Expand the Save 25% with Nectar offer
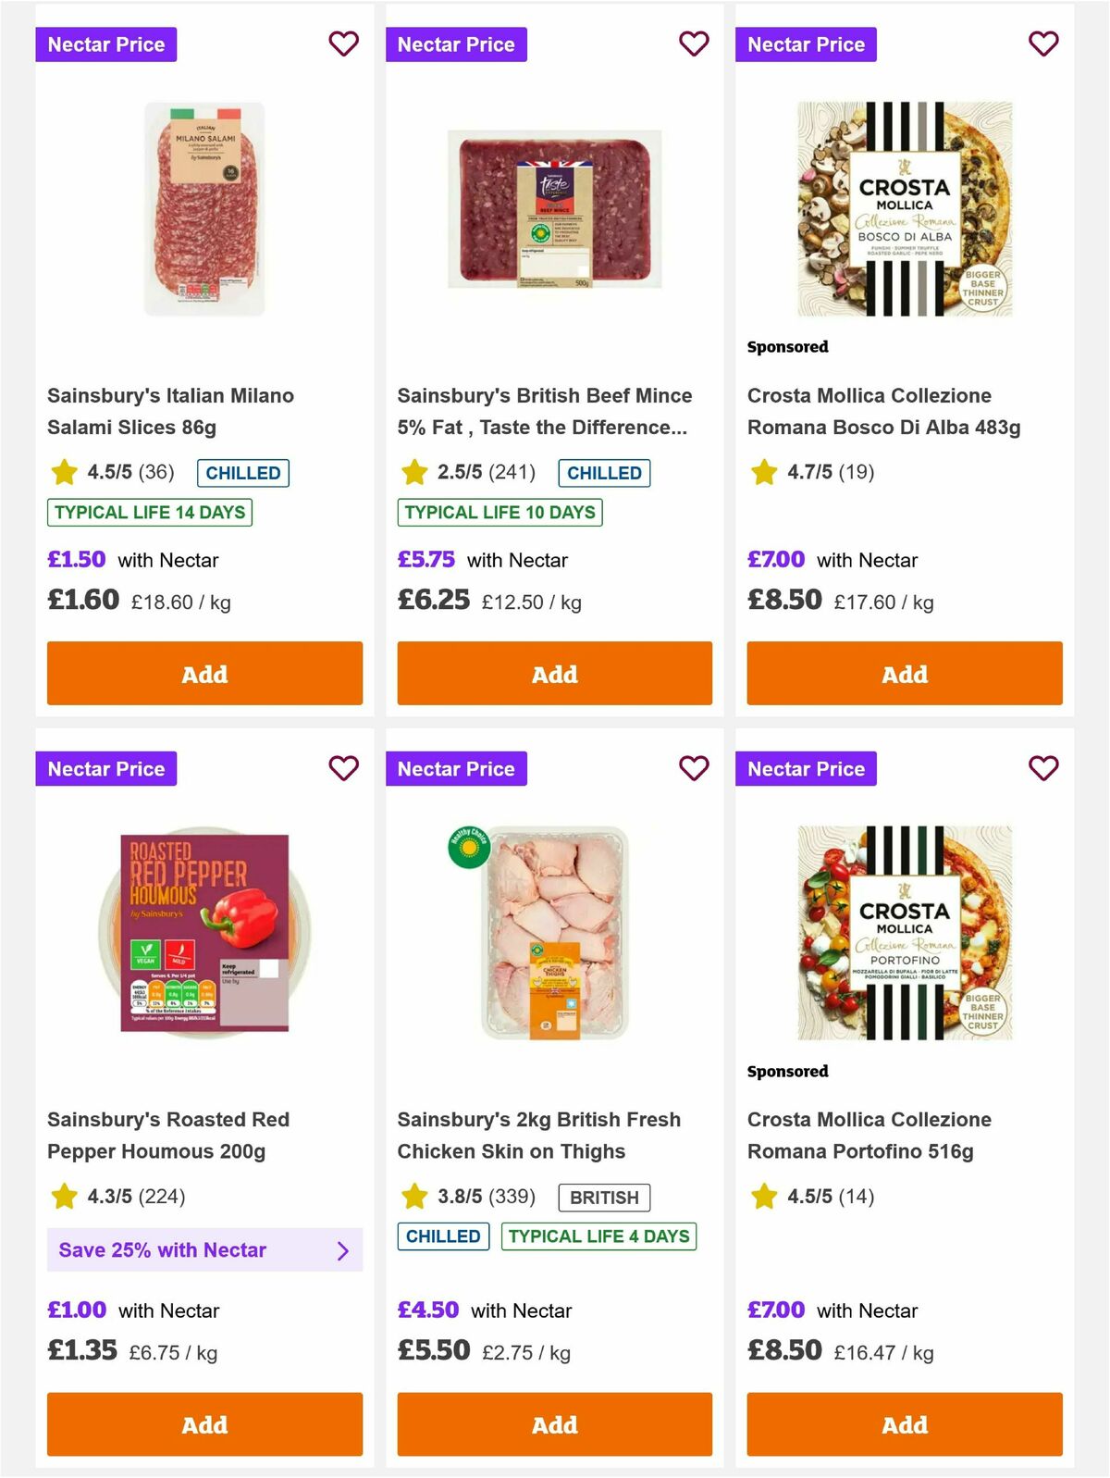This screenshot has height=1478, width=1110. point(204,1249)
